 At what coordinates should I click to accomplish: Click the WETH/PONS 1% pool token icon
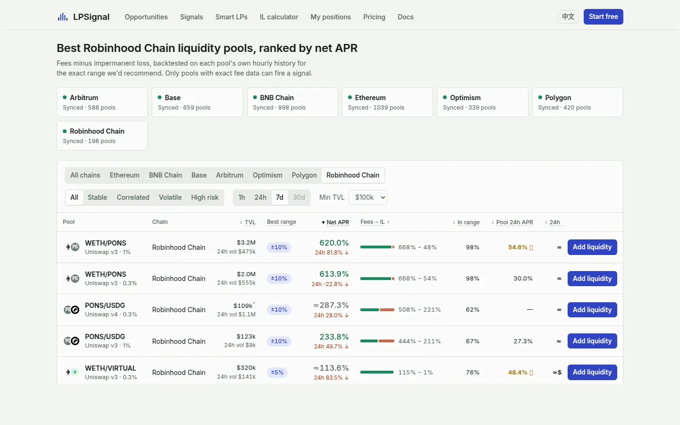[x=72, y=247]
